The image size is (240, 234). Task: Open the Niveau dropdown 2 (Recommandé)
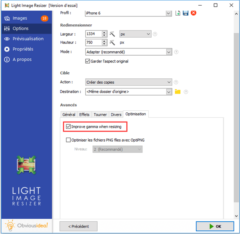pyautogui.click(x=117, y=149)
